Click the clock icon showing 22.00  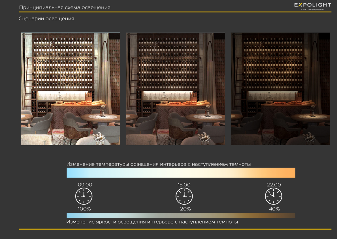coord(274,196)
